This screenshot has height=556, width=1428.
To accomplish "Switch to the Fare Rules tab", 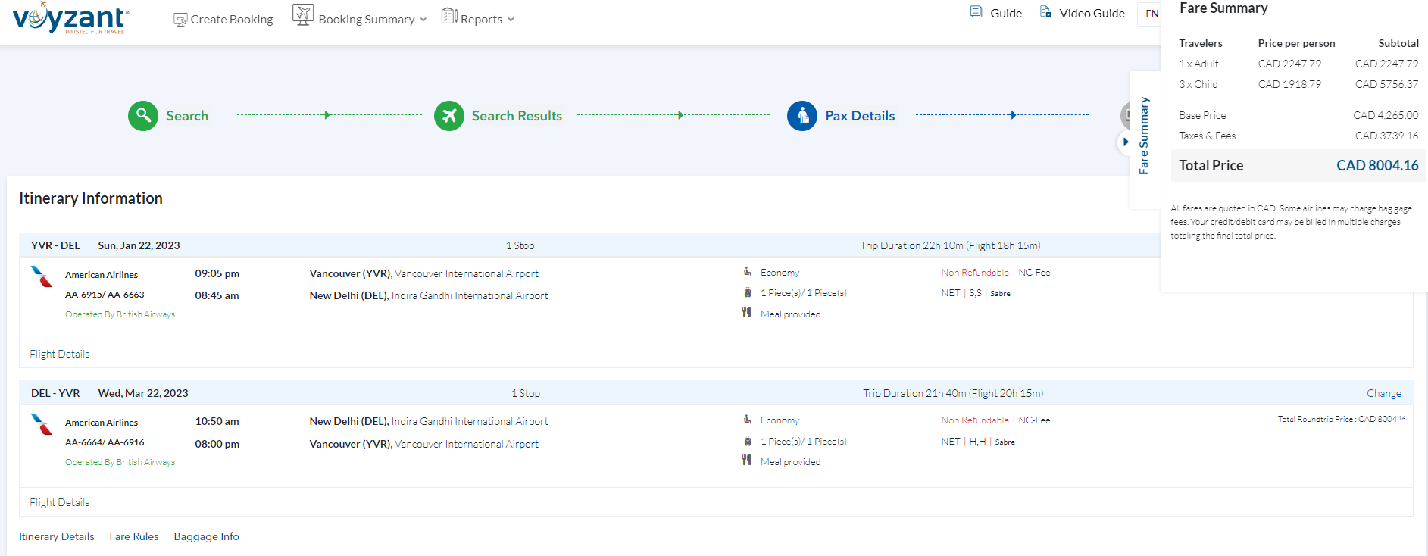I will click(x=134, y=536).
